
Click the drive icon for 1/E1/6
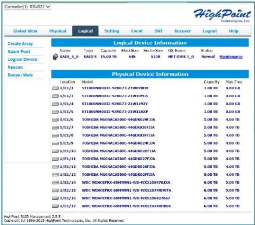pos(55,120)
